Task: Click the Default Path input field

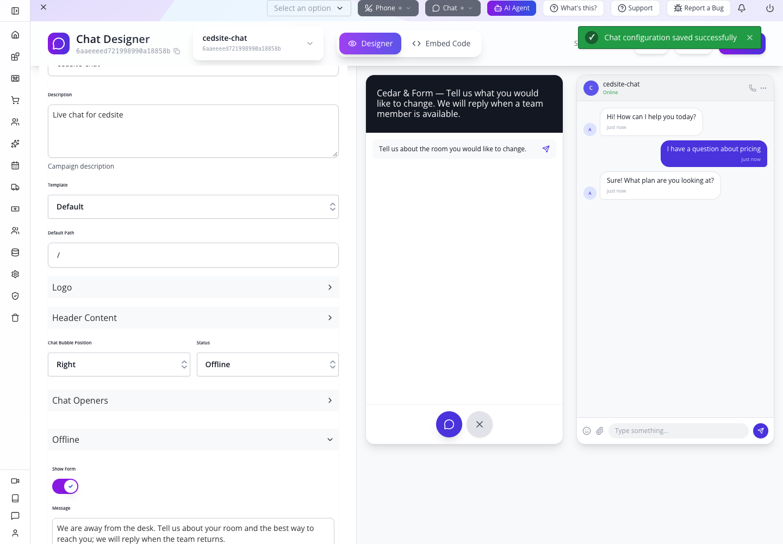Action: (x=193, y=255)
